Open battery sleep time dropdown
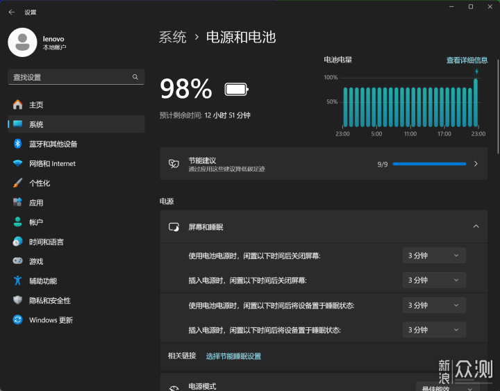This screenshot has height=391, width=500. click(x=434, y=305)
